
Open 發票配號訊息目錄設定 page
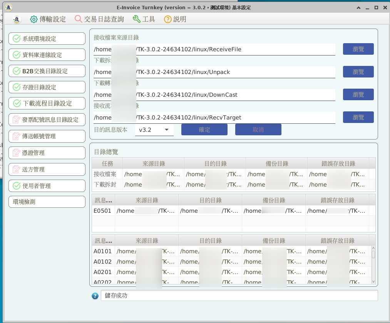coord(47,119)
